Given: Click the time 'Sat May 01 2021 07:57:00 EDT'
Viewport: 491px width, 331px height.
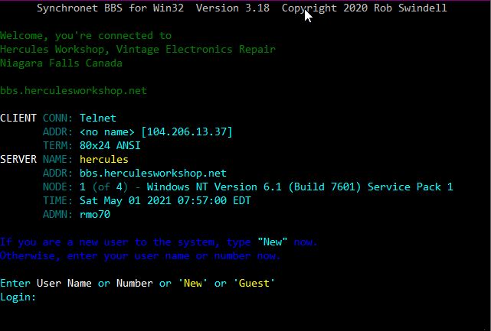Looking at the screenshot, I should (x=165, y=200).
